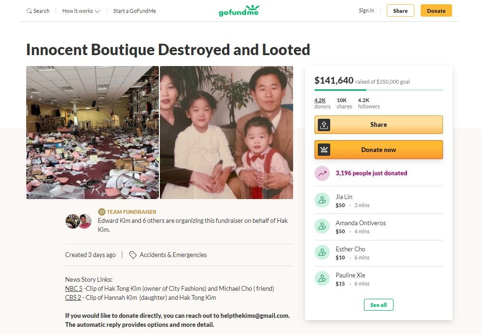Click the Accidents & Emergencies tag icon
This screenshot has height=334, width=482.
(133, 255)
